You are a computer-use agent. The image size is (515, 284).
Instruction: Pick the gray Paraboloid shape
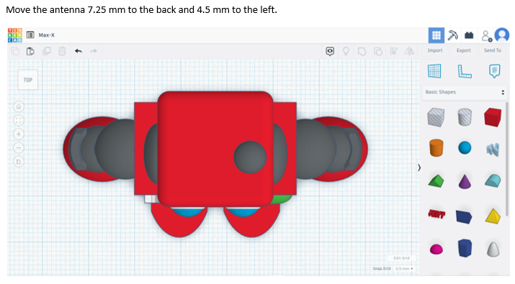tap(493, 249)
